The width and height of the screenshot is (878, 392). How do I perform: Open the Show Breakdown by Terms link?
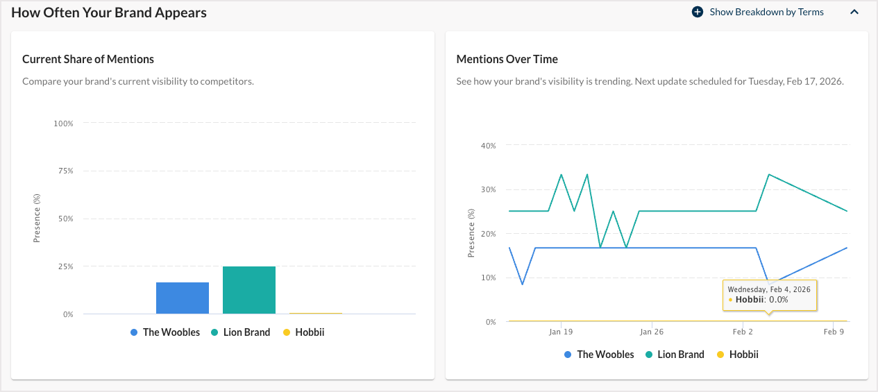point(766,12)
